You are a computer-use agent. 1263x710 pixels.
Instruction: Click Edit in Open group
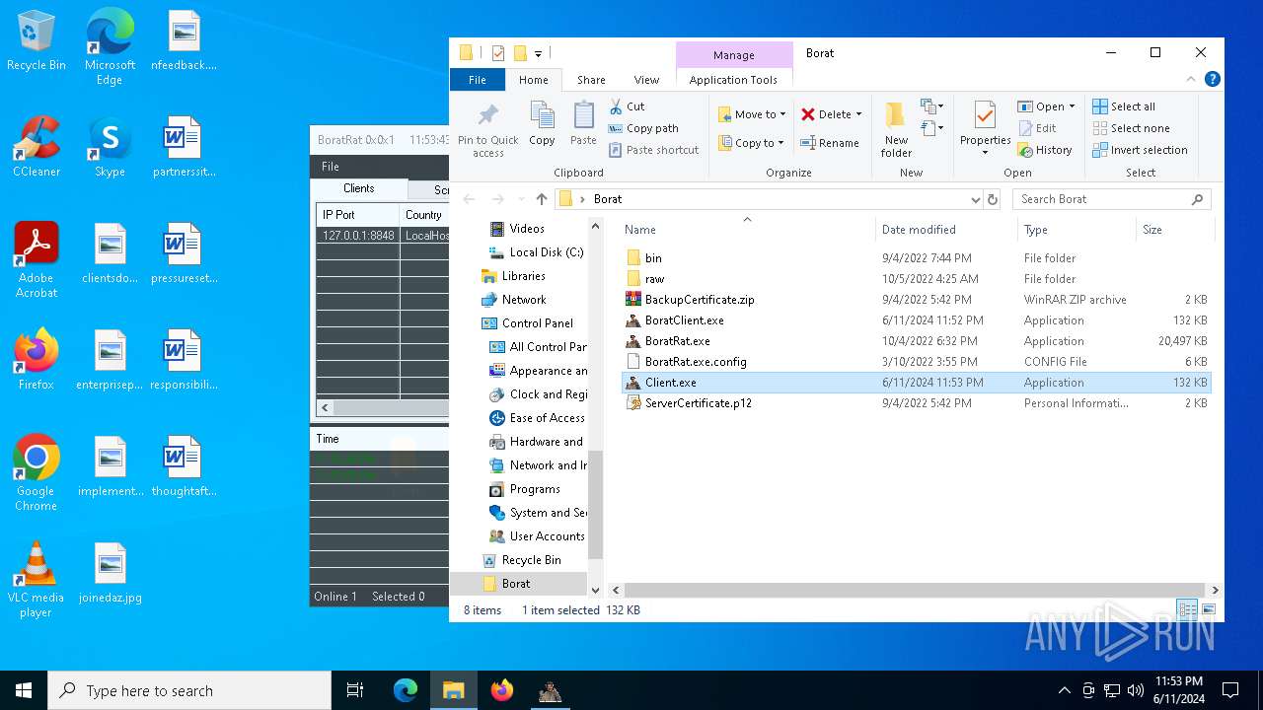click(1037, 128)
